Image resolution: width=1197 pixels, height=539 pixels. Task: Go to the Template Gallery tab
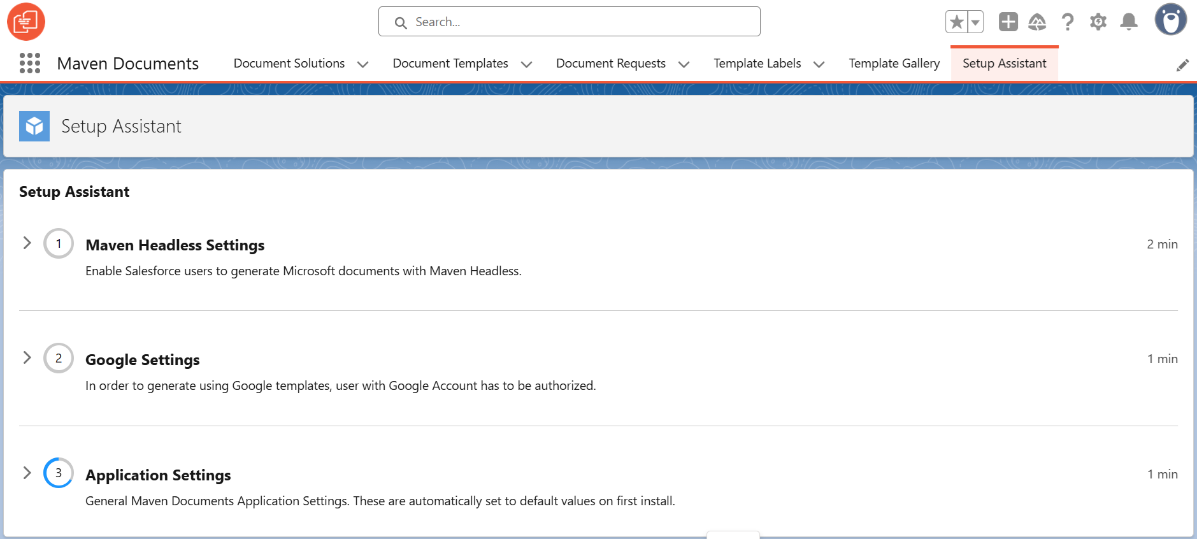(x=894, y=63)
